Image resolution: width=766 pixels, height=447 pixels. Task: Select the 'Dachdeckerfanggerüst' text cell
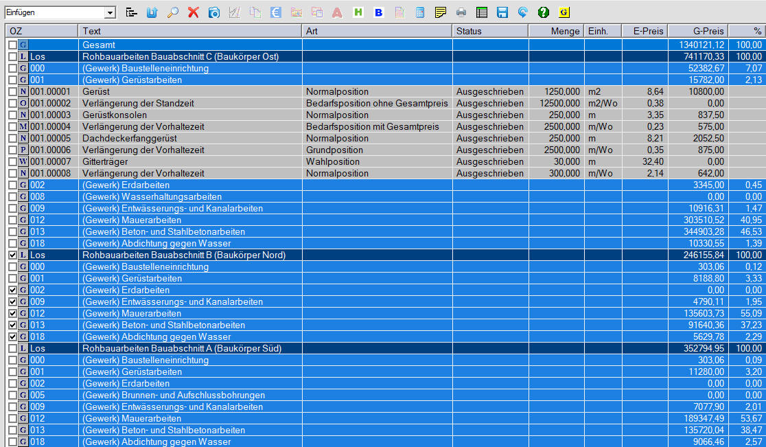[x=190, y=138]
